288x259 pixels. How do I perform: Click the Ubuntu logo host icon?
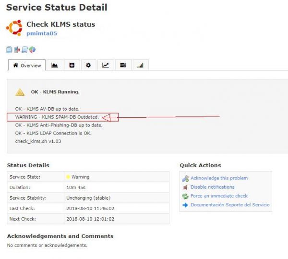coord(14,28)
